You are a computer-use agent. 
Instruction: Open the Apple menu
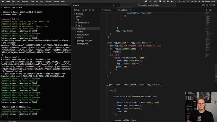tap(3, 1)
